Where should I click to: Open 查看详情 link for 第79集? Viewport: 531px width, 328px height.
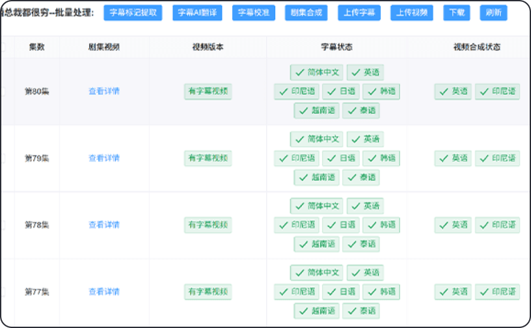[104, 158]
